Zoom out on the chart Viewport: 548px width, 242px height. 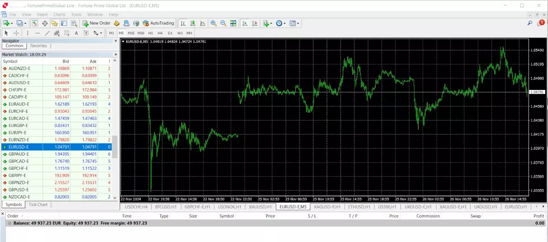(x=223, y=23)
